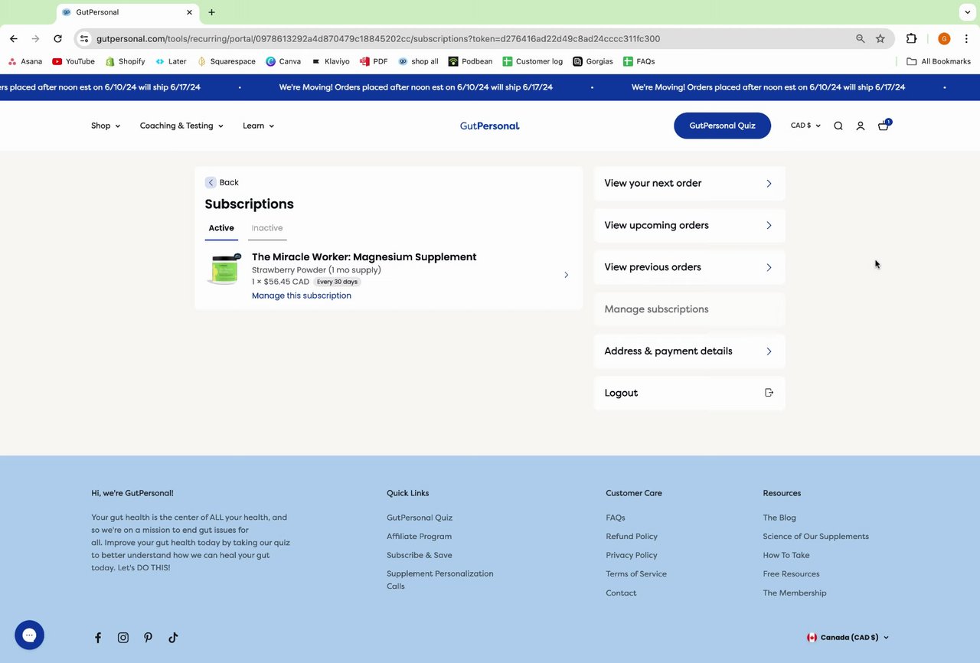Open the shopping cart icon
This screenshot has width=980, height=663.
point(884,126)
